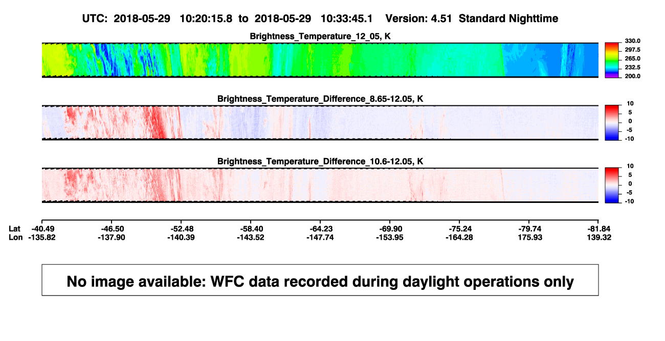Click the Lat axis label
665x341 pixels.
15,229
